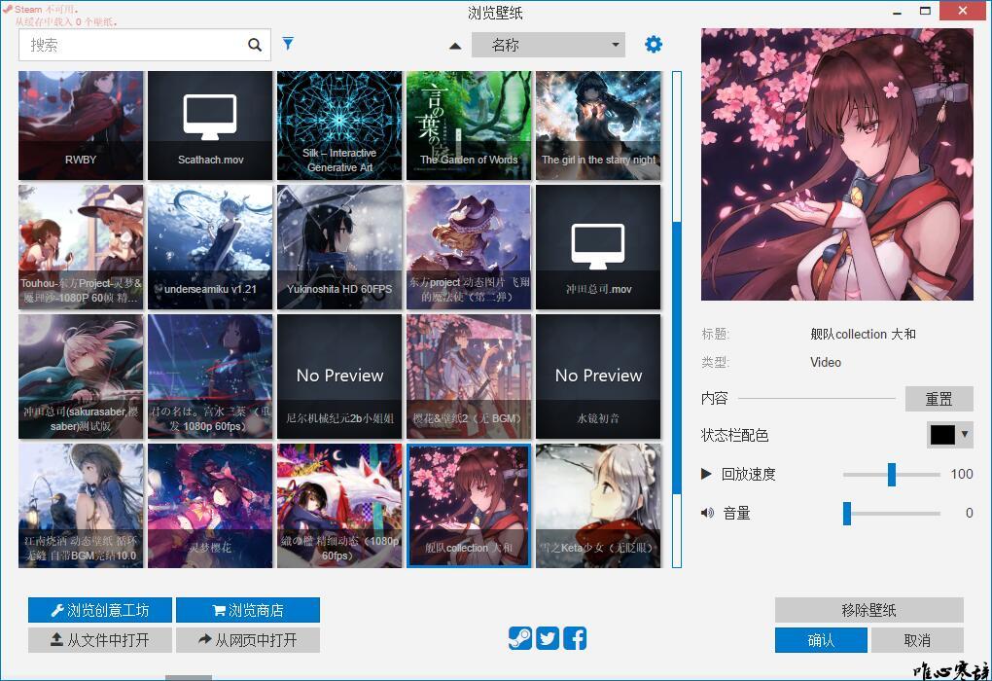Viewport: 992px width, 681px height.
Task: Click the 从文件中打开 button
Action: click(x=100, y=640)
